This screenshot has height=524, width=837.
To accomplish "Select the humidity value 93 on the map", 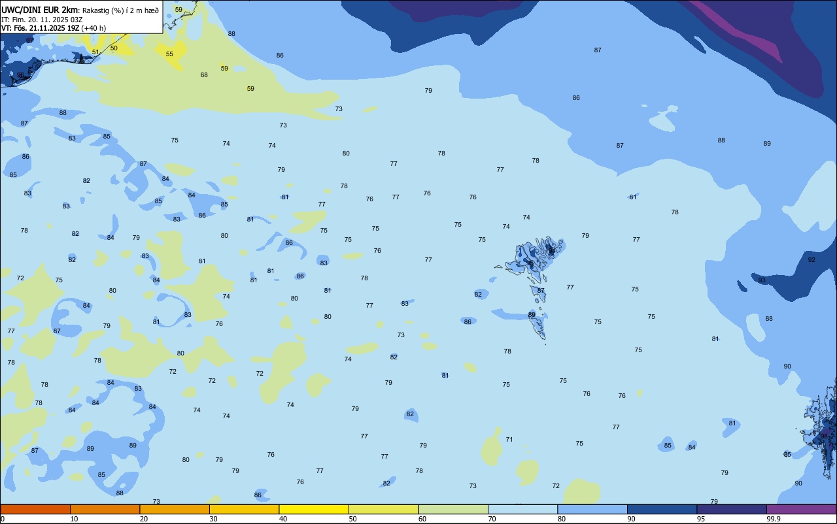I will click(x=762, y=280).
